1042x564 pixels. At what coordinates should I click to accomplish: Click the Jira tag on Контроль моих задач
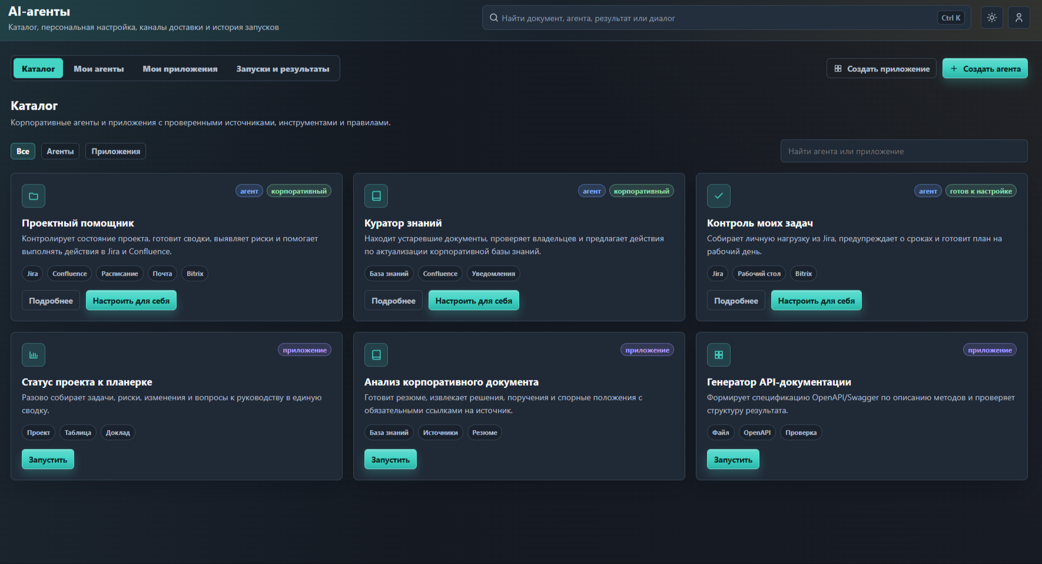[718, 273]
